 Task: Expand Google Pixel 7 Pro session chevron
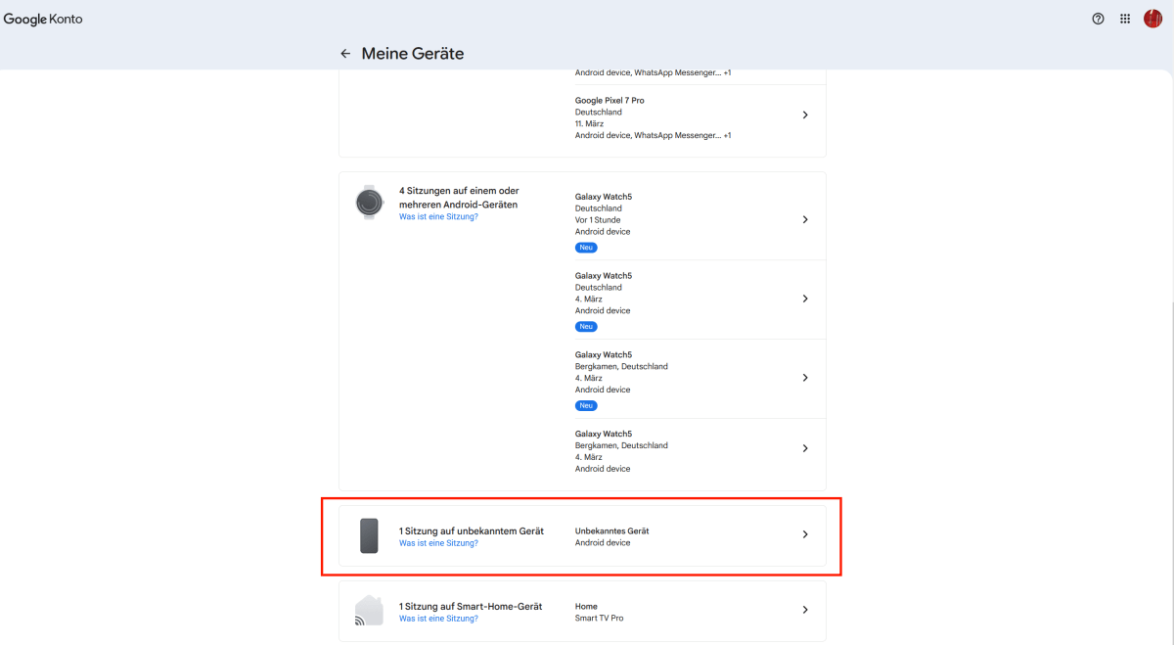click(x=805, y=115)
